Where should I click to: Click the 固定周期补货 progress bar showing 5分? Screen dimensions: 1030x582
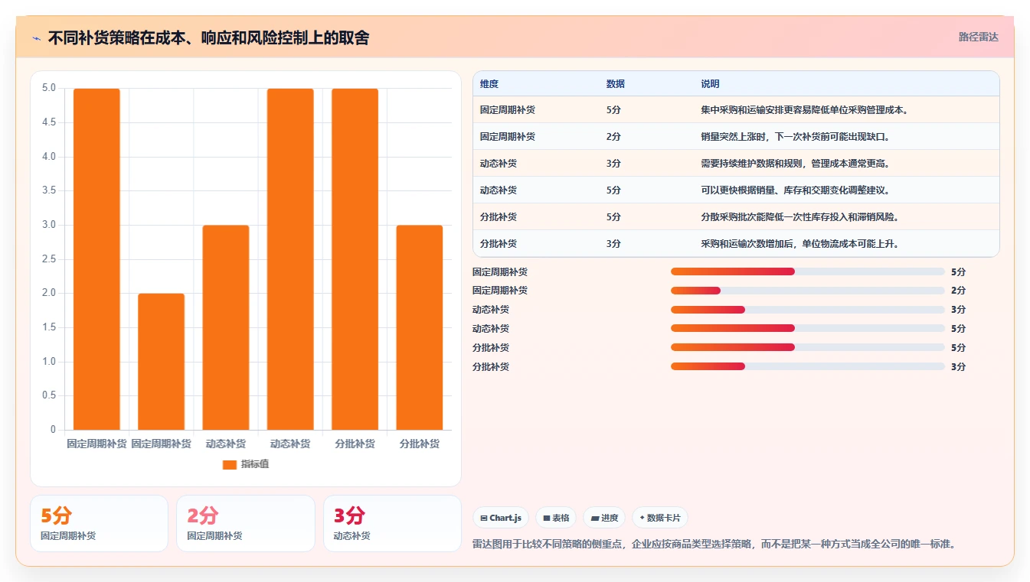coord(808,271)
